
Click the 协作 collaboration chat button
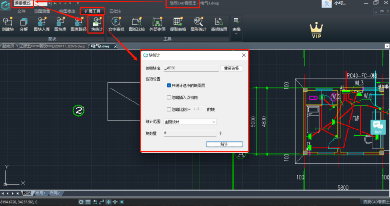click(378, 127)
